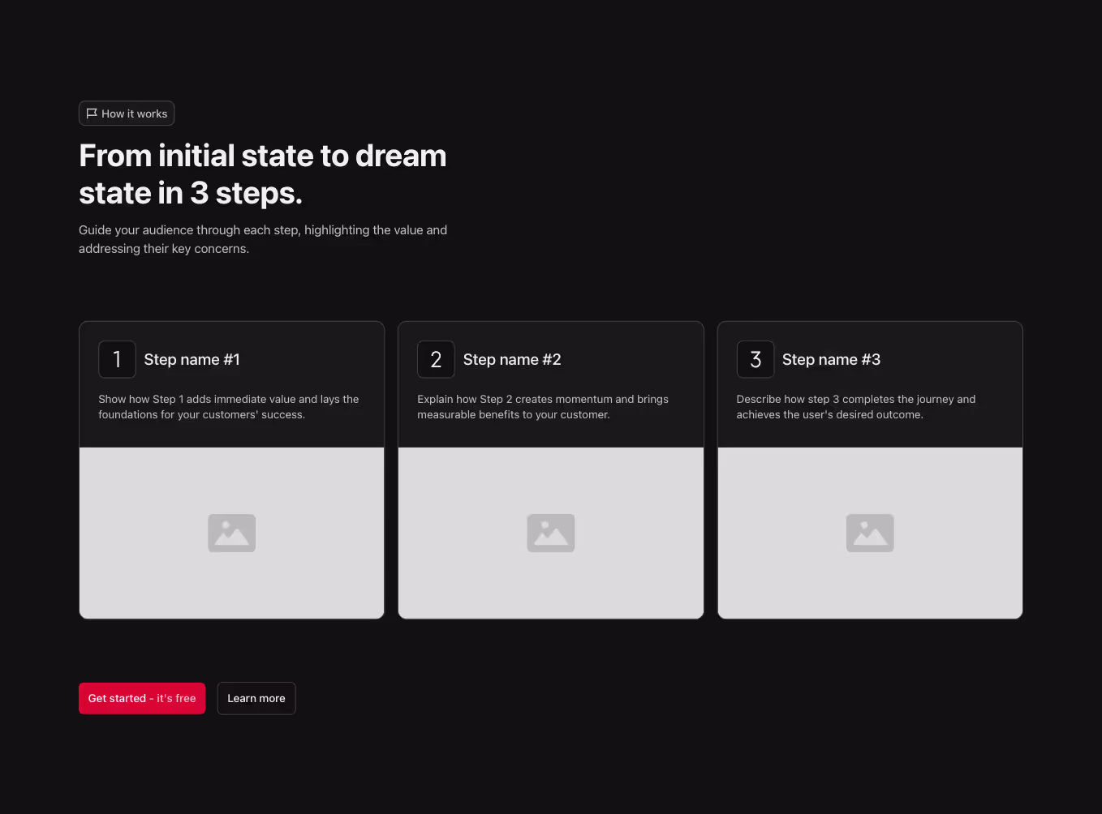Select the number 3 step badge
This screenshot has height=814, width=1102.
click(x=755, y=359)
